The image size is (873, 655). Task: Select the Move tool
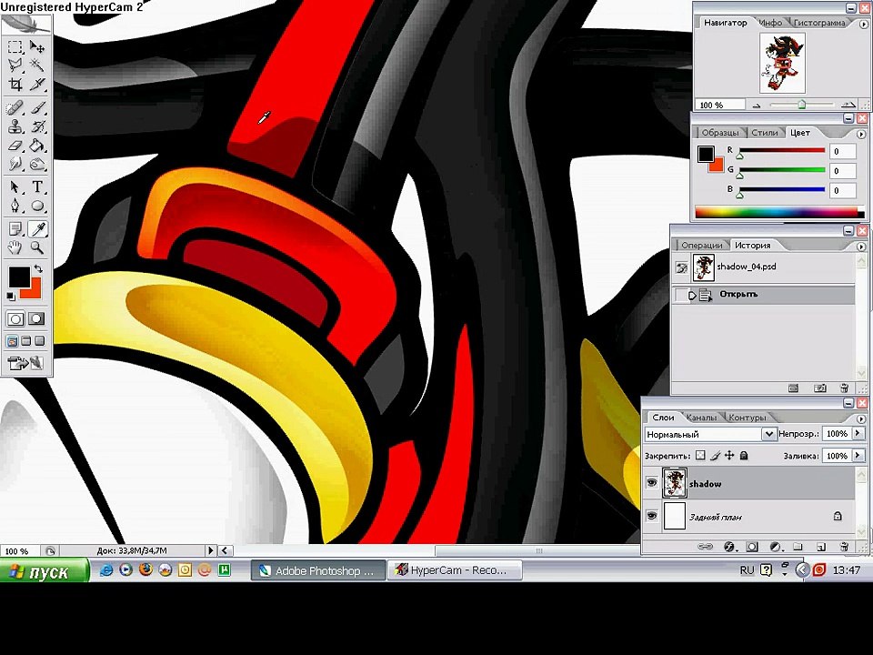[x=37, y=46]
